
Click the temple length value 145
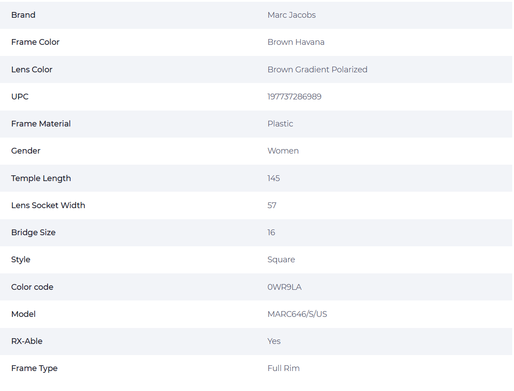(x=274, y=178)
